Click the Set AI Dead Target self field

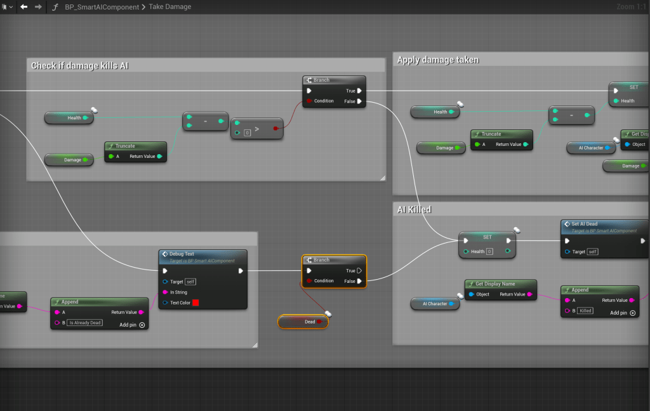point(593,252)
